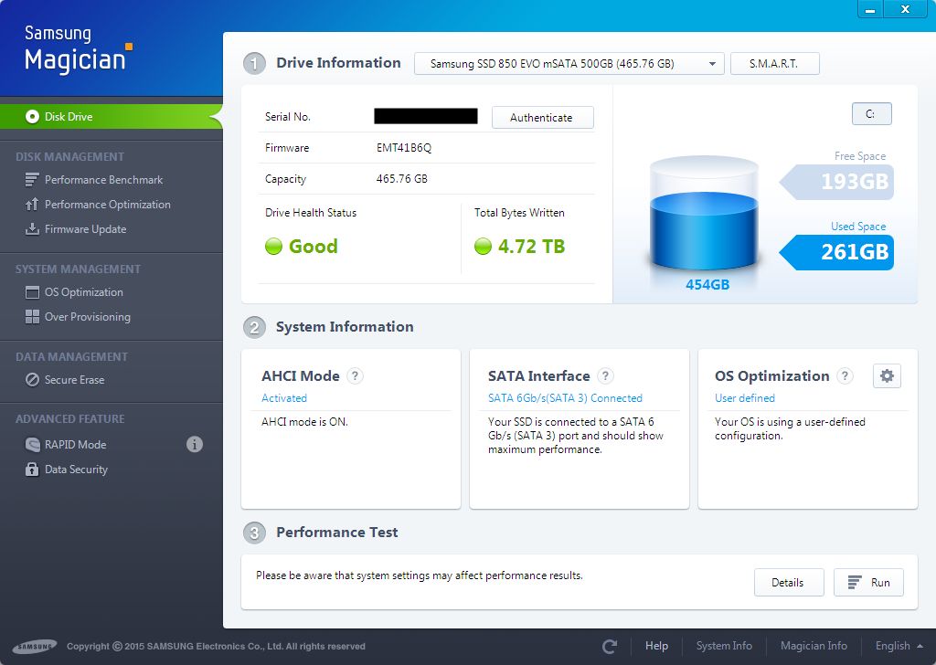This screenshot has height=665, width=936.
Task: Open Data Security in sidebar
Action: (x=76, y=470)
